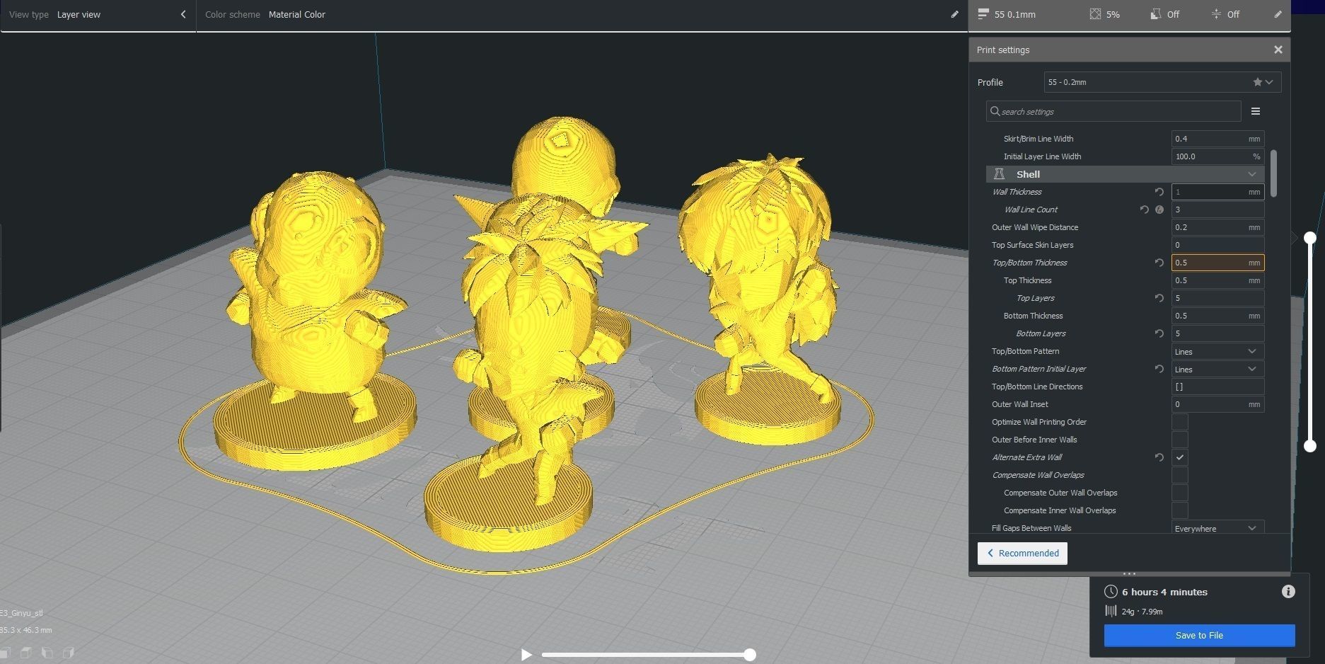
Task: Click the Wall Line Count field
Action: coord(1217,210)
